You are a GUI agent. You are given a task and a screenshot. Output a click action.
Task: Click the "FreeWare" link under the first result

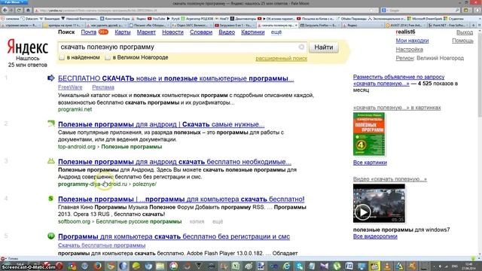point(70,87)
